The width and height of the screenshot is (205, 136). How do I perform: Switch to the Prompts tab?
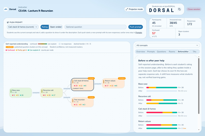click(x=151, y=52)
